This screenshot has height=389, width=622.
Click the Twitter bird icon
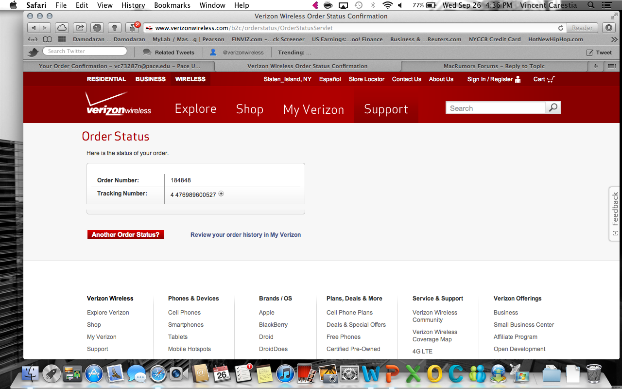33,52
